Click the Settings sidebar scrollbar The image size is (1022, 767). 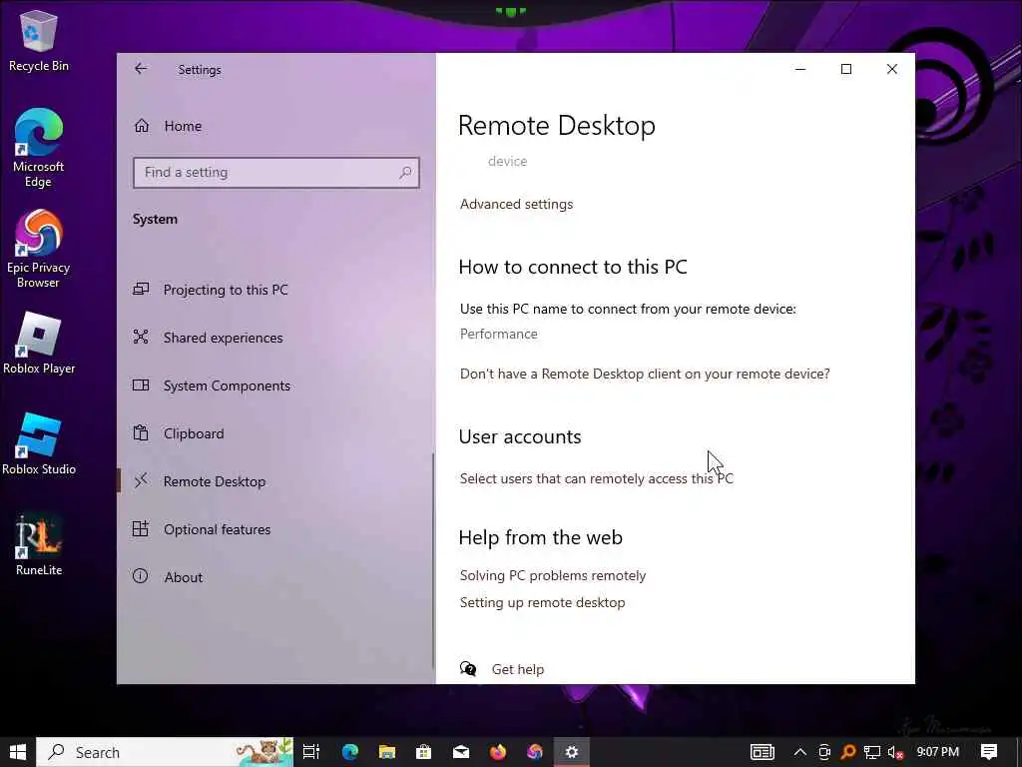[433, 561]
